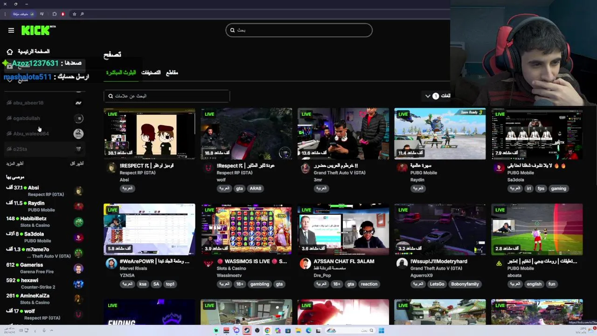This screenshot has width=597, height=336.
Task: Open o25ta channel in sidebar
Action: [45, 149]
